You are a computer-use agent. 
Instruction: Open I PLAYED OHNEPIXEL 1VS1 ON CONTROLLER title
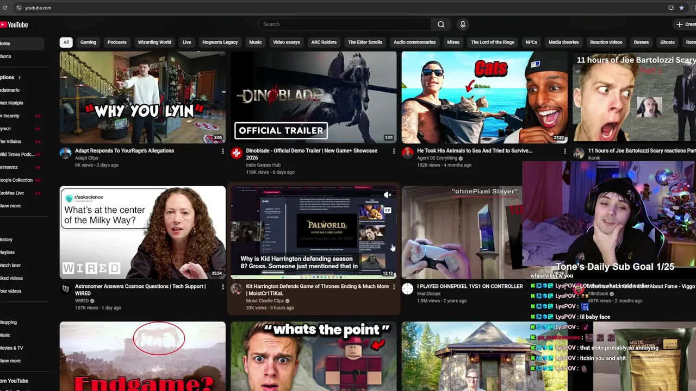pyautogui.click(x=470, y=287)
